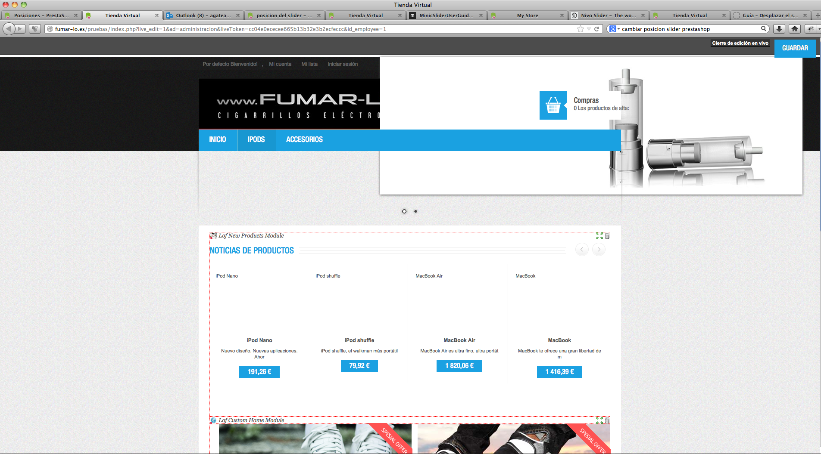Open the Mi lista link
The width and height of the screenshot is (821, 454).
[309, 64]
